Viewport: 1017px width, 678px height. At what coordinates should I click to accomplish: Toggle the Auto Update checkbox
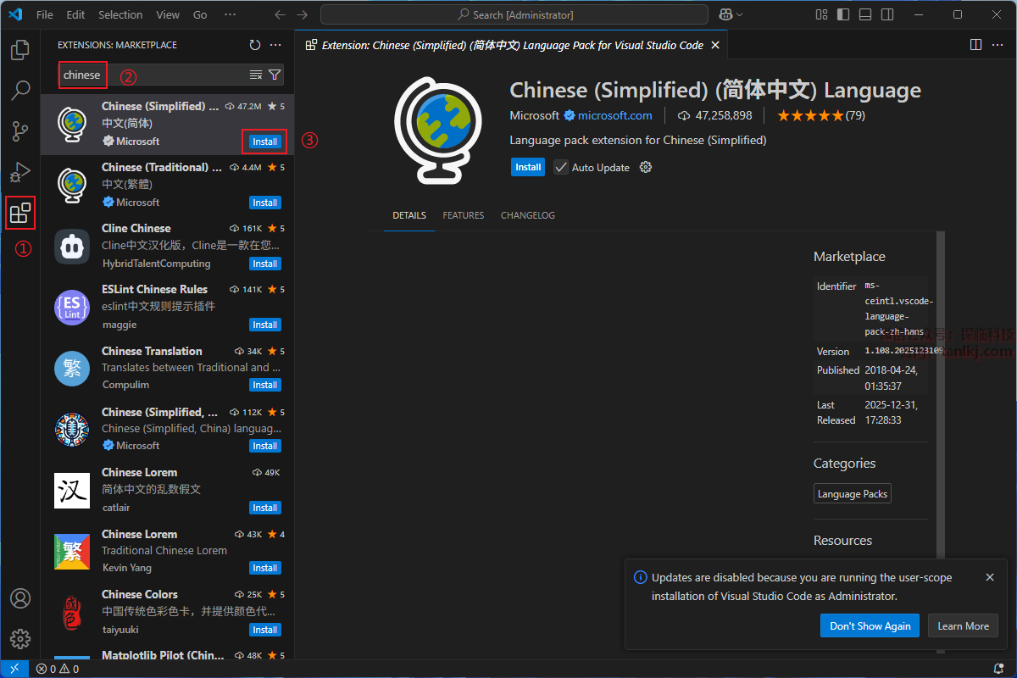(x=561, y=167)
